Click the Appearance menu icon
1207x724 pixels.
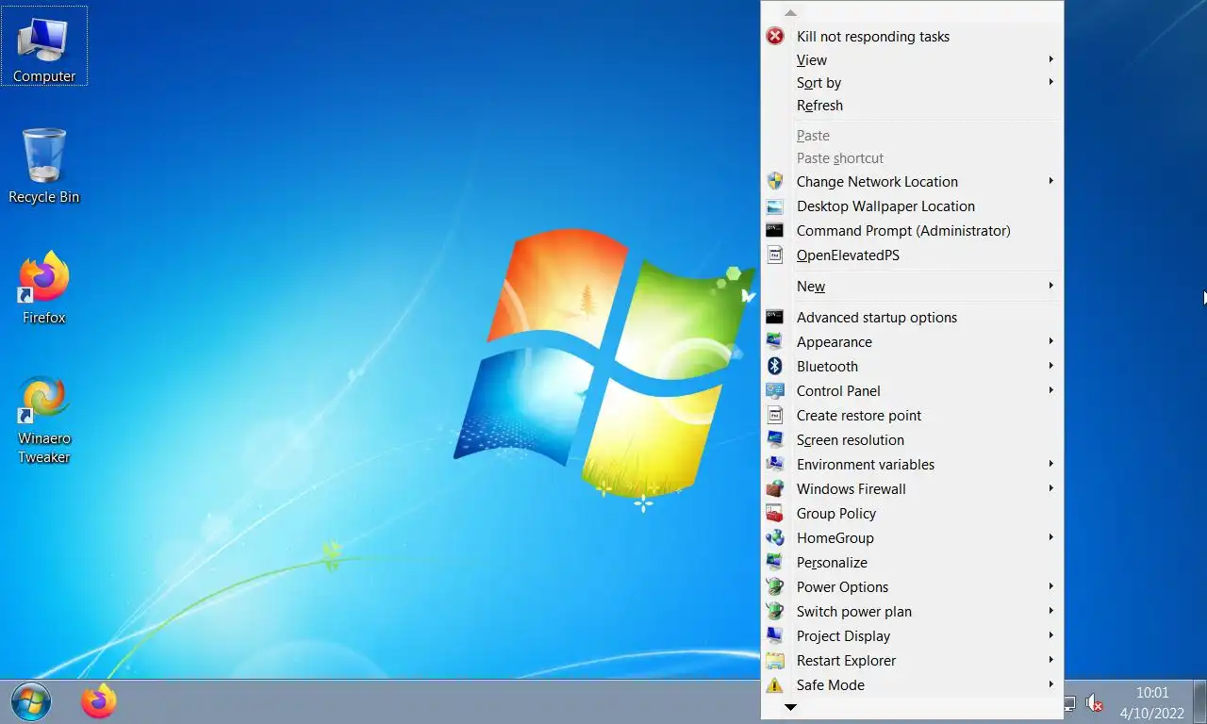[775, 341]
